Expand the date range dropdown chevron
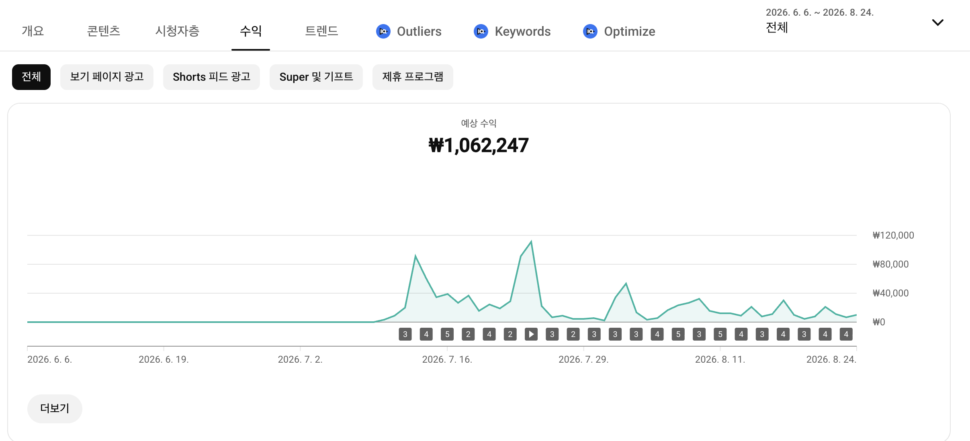Image resolution: width=970 pixels, height=441 pixels. point(937,22)
